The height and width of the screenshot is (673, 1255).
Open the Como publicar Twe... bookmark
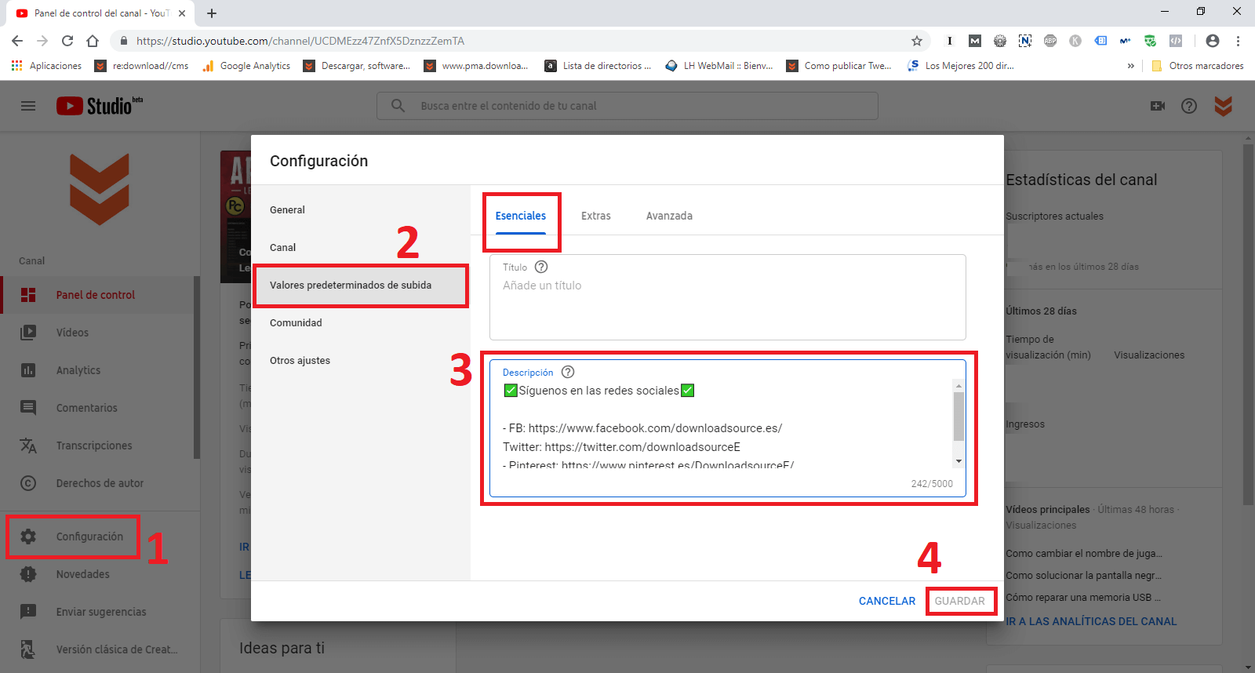pyautogui.click(x=839, y=66)
